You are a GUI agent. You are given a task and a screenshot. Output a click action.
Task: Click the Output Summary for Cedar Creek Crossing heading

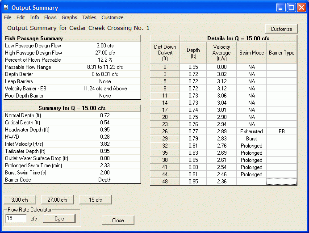[78, 28]
